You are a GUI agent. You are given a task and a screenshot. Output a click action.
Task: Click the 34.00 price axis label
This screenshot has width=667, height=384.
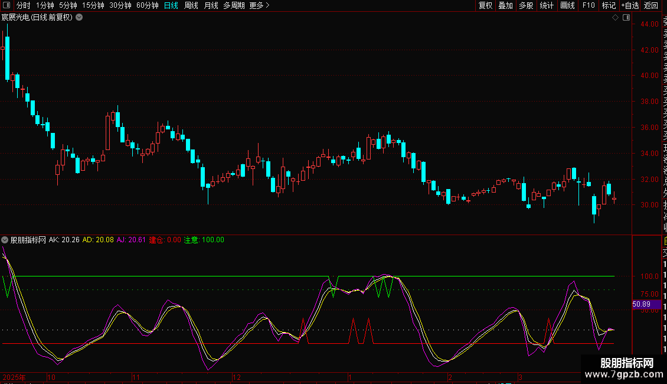(649, 153)
